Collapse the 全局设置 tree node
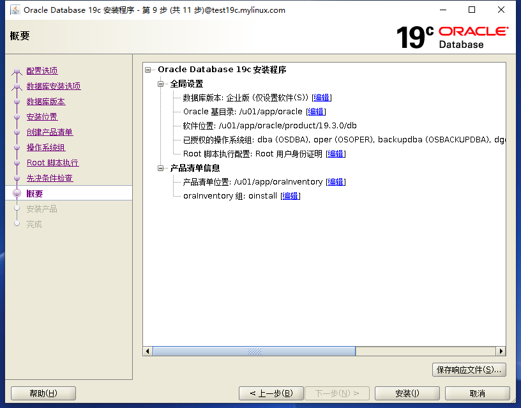 tap(162, 84)
